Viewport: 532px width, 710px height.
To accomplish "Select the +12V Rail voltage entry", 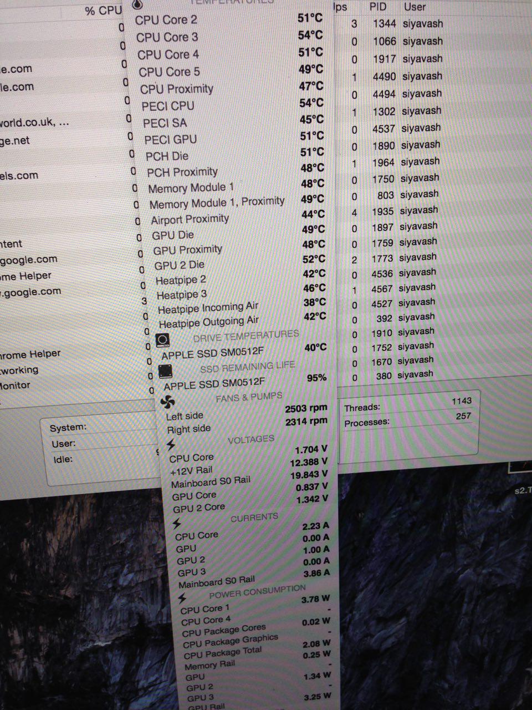I will pos(249,467).
